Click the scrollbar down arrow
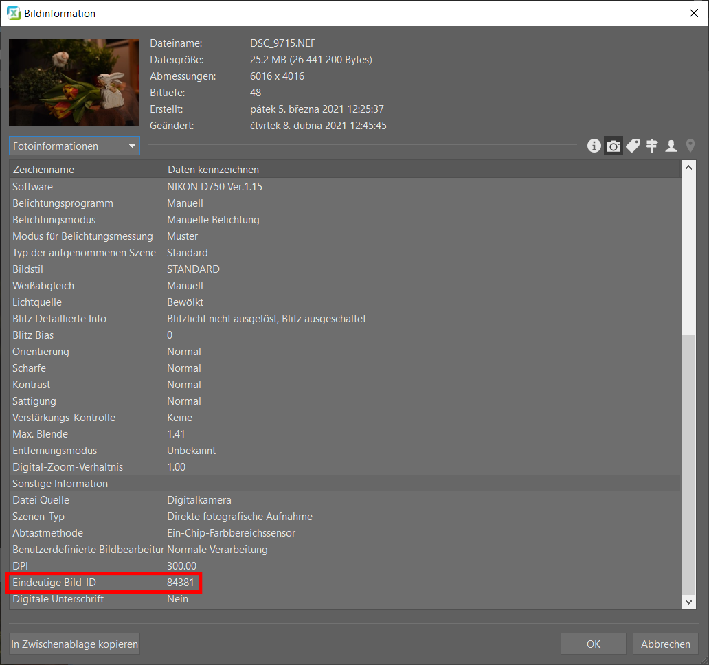The image size is (709, 665). click(x=688, y=601)
